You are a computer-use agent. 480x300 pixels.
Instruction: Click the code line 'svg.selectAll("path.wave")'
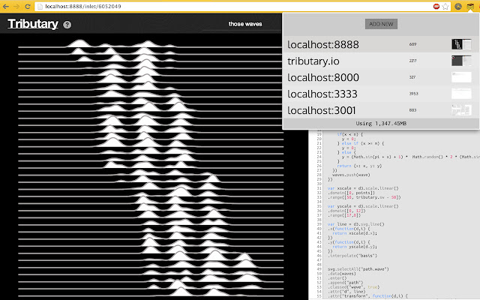point(358,269)
